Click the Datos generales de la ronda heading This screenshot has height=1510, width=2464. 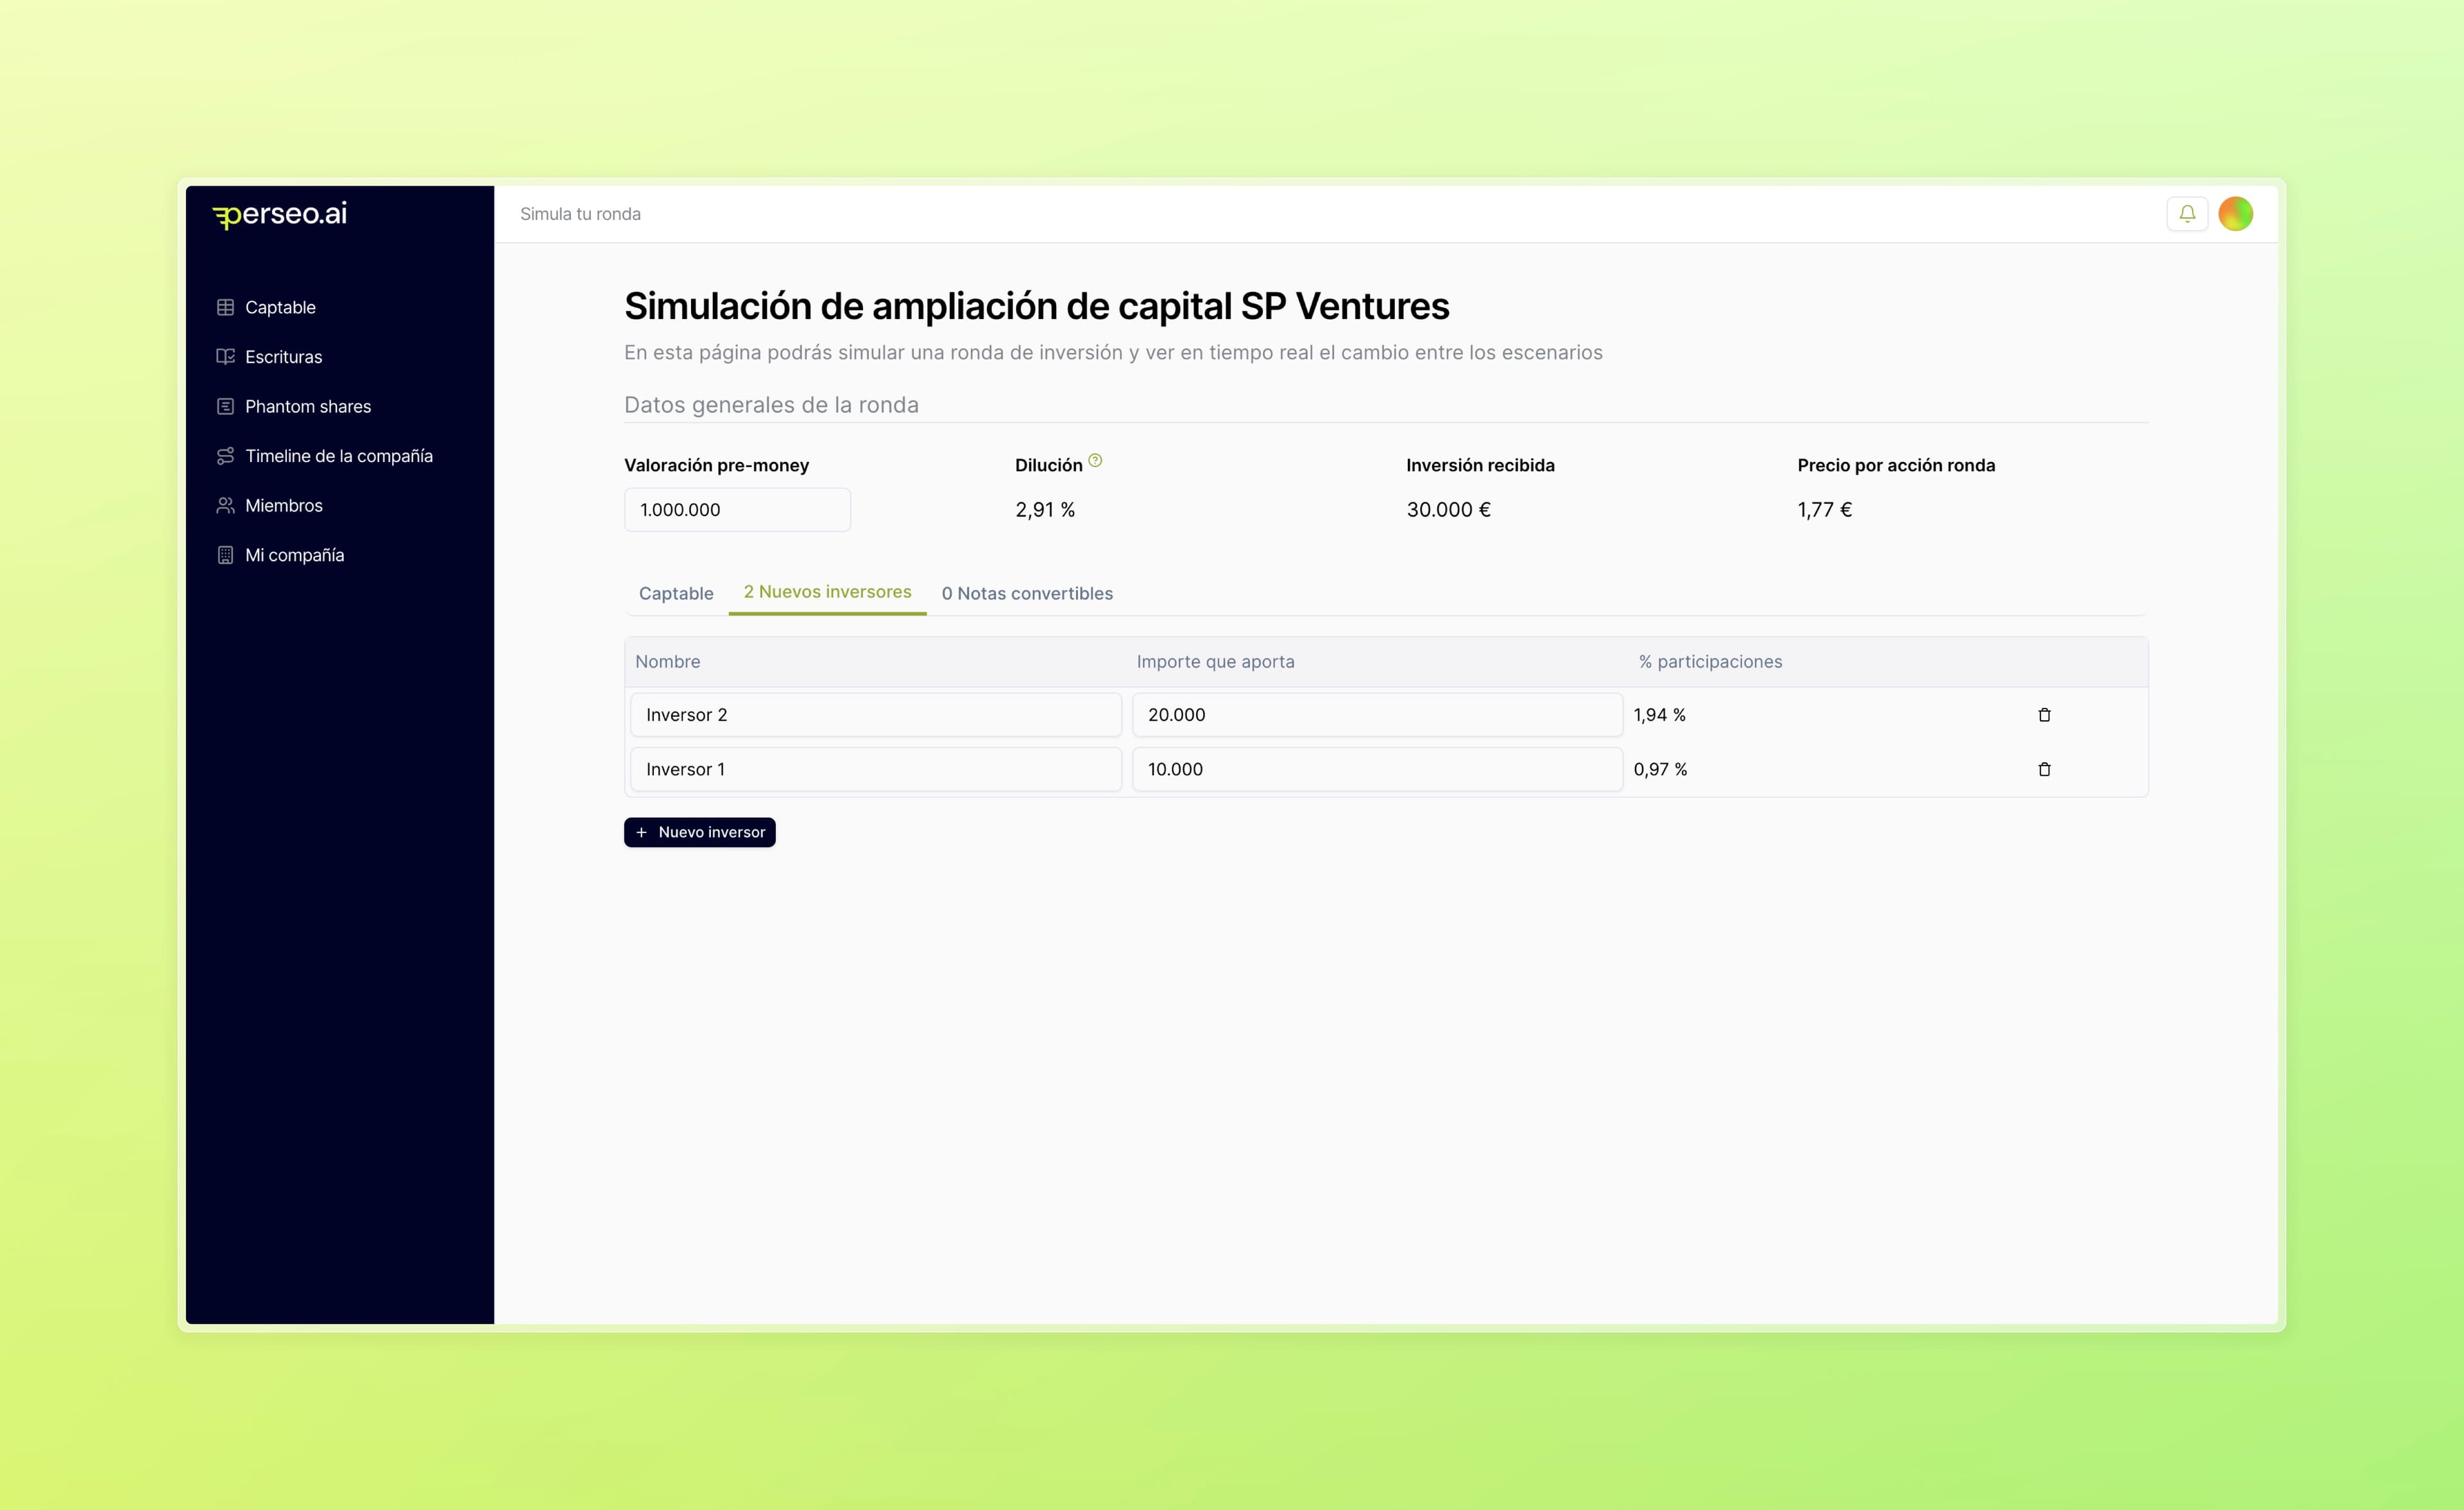(x=771, y=405)
